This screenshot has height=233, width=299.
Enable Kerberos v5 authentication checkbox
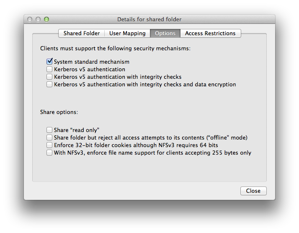click(x=49, y=69)
